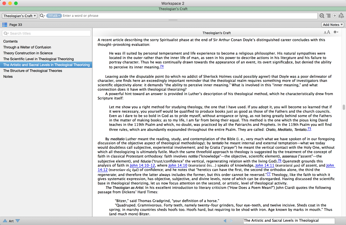Viewport: 346px width, 225px height.
Task: Click the search magnifier icon in the main search field
Action: (42, 16)
